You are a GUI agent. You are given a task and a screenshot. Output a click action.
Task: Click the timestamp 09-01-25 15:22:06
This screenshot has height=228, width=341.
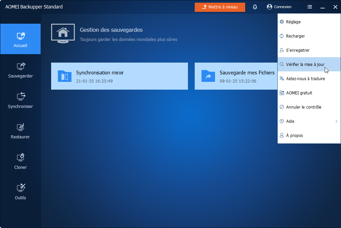(x=238, y=81)
